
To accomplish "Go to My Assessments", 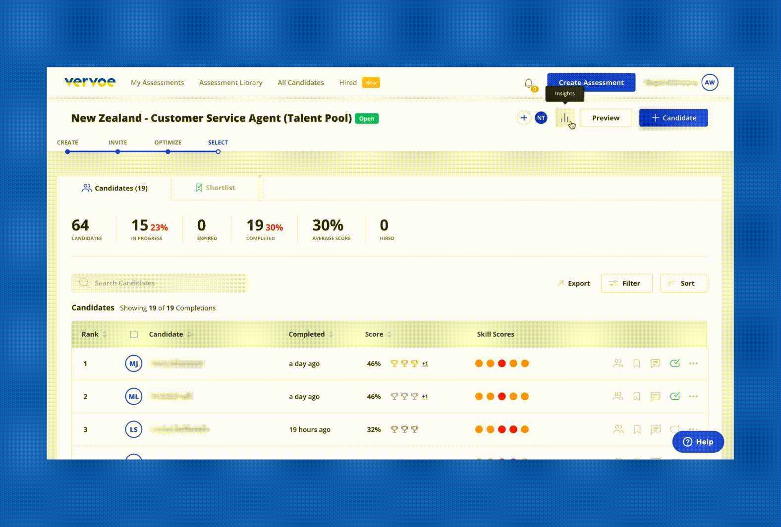I will (x=157, y=83).
